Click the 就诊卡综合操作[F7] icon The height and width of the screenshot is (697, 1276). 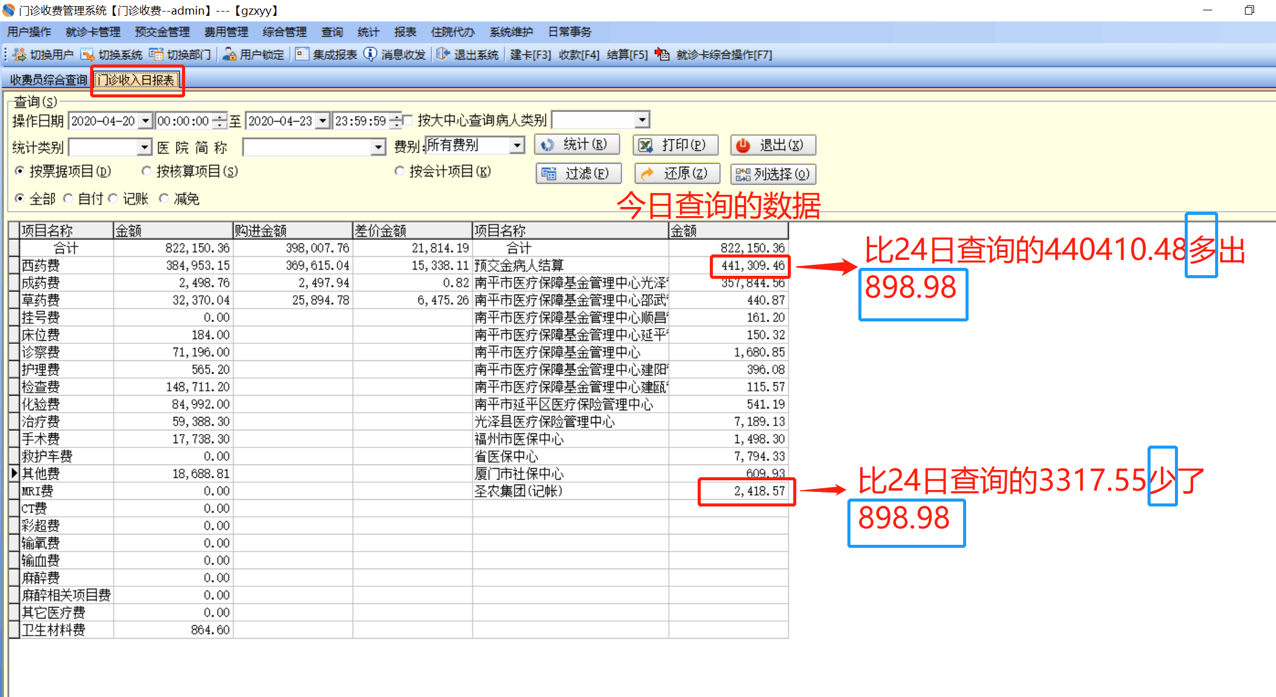point(662,55)
